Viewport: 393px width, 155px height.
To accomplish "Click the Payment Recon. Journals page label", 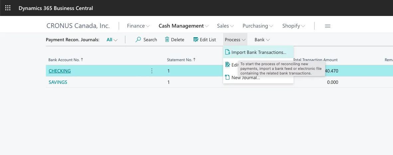I will point(73,40).
